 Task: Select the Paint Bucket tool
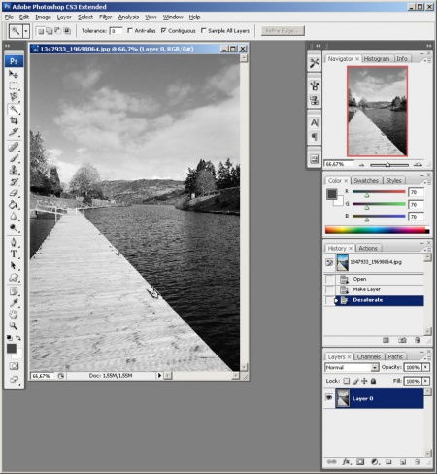14,205
